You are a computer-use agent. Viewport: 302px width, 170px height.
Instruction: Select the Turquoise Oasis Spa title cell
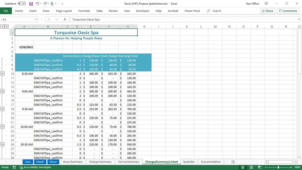tap(76, 32)
